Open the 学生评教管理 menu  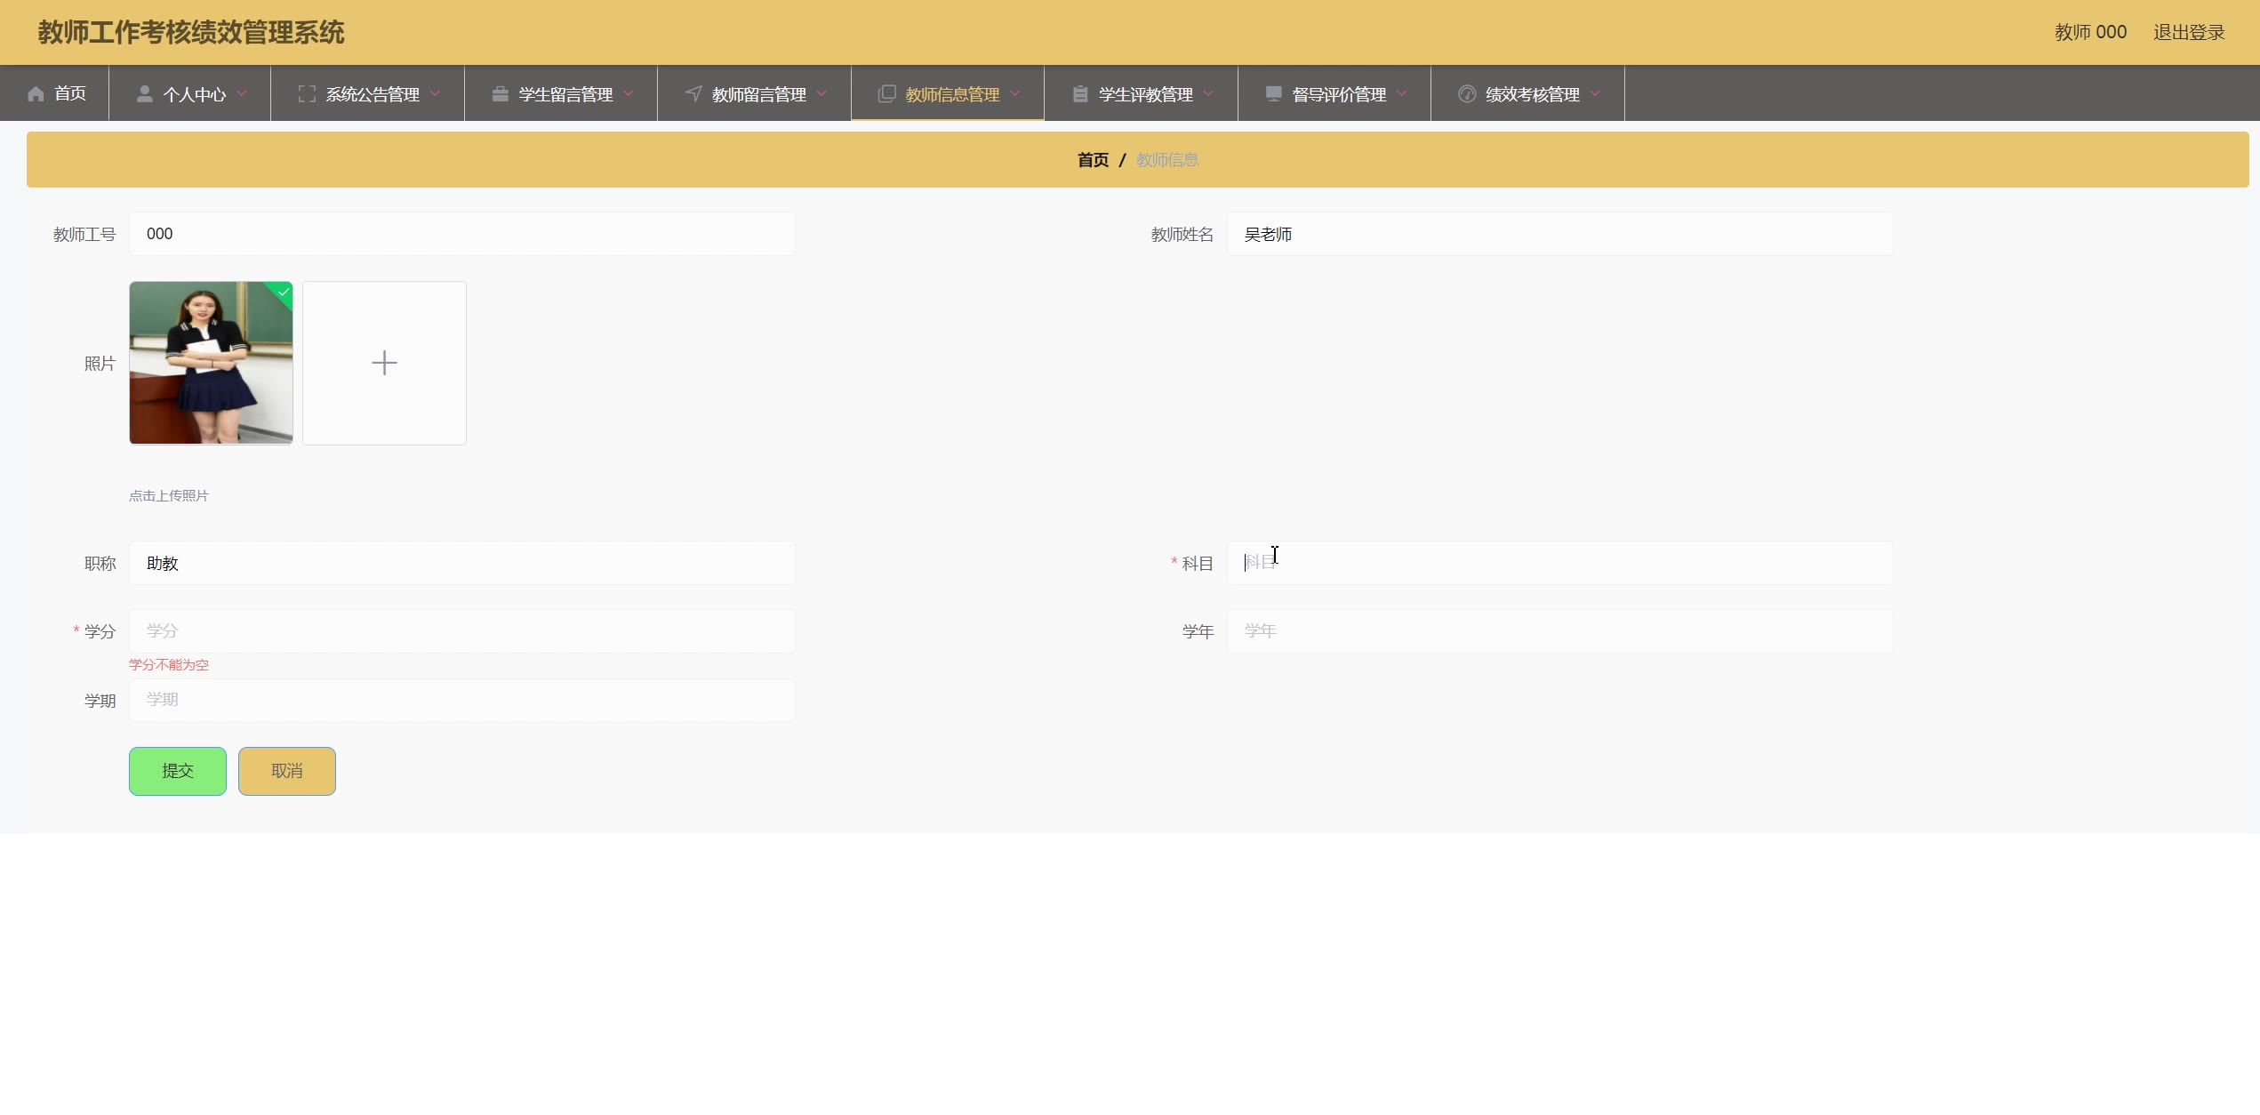1142,93
